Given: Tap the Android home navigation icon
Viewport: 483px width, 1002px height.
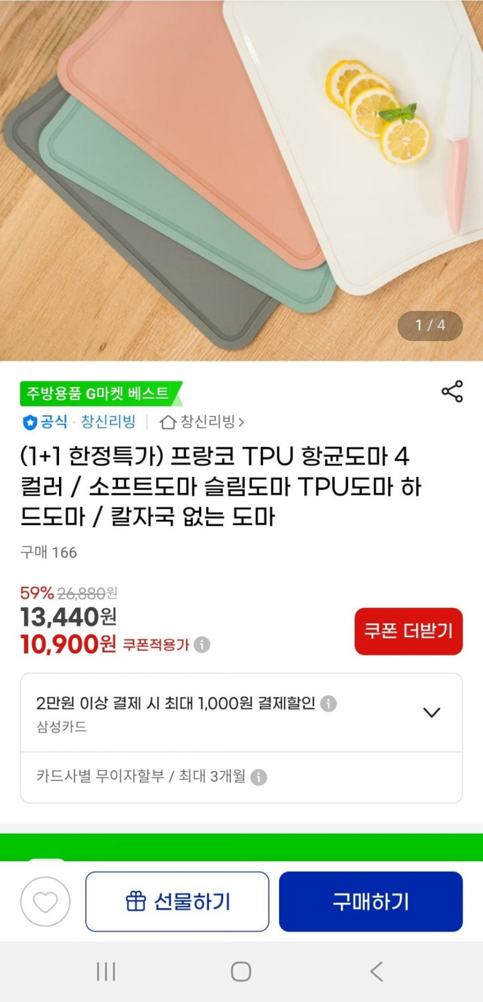Looking at the screenshot, I should coord(241,971).
